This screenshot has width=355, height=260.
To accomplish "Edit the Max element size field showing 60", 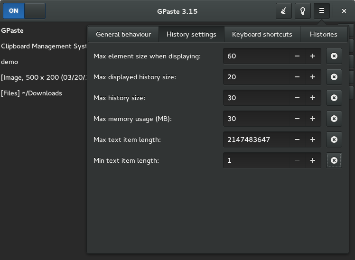I will [x=256, y=56].
